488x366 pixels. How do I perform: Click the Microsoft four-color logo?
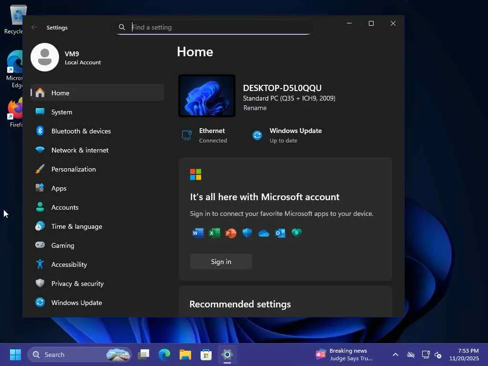(196, 174)
